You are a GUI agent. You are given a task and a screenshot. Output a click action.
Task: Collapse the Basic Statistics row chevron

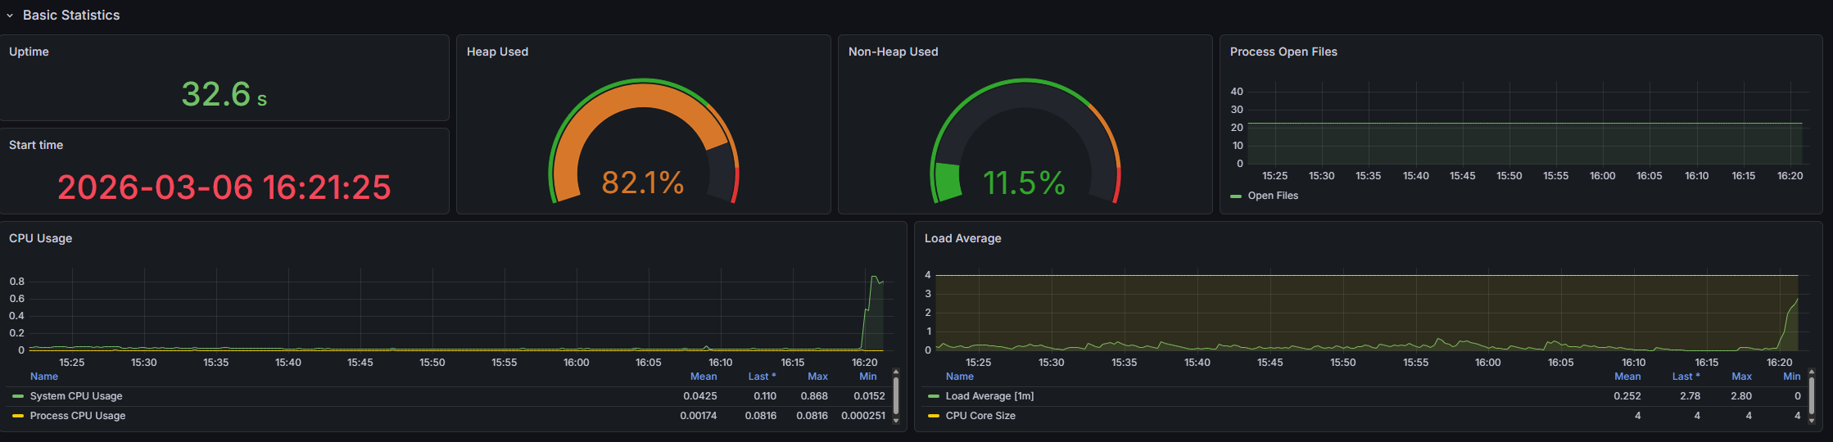pyautogui.click(x=10, y=16)
